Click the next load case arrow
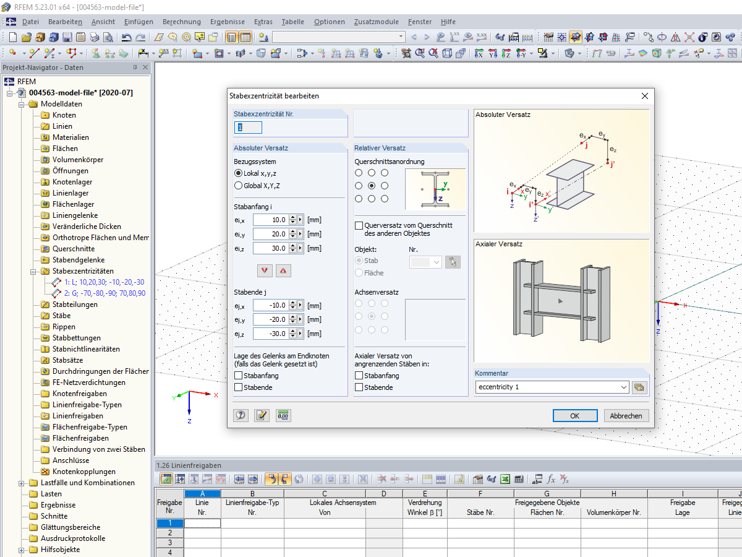Viewport: 742px width, 557px height. point(427,37)
